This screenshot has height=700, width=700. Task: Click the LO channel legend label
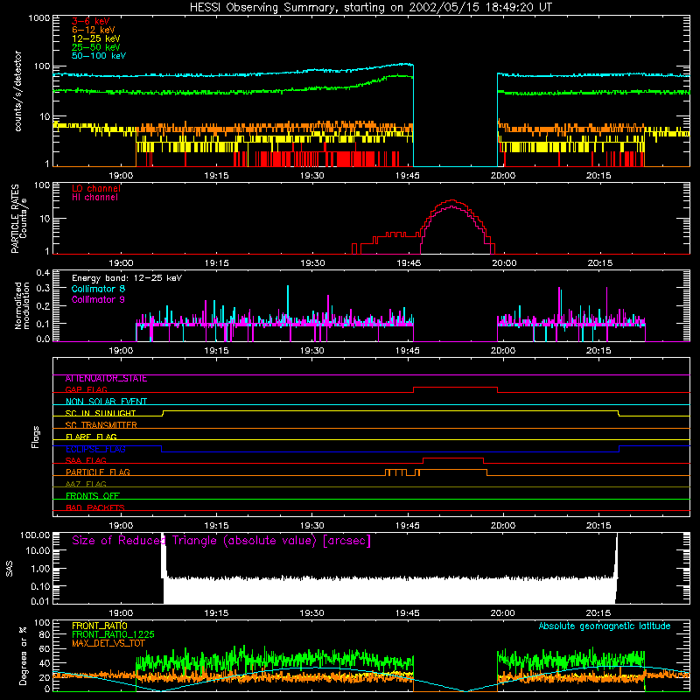click(x=96, y=188)
